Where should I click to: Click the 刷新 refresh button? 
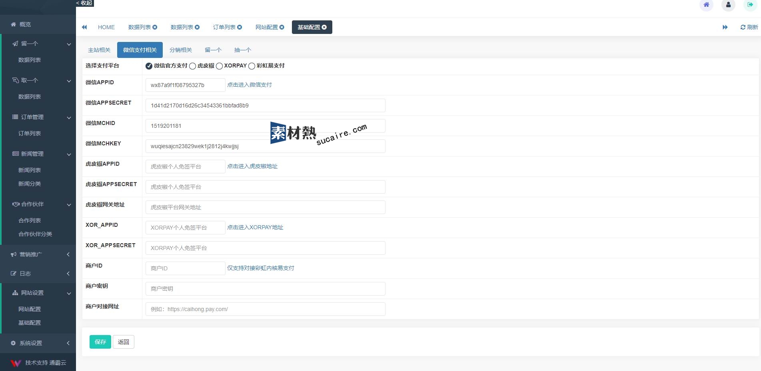point(749,27)
